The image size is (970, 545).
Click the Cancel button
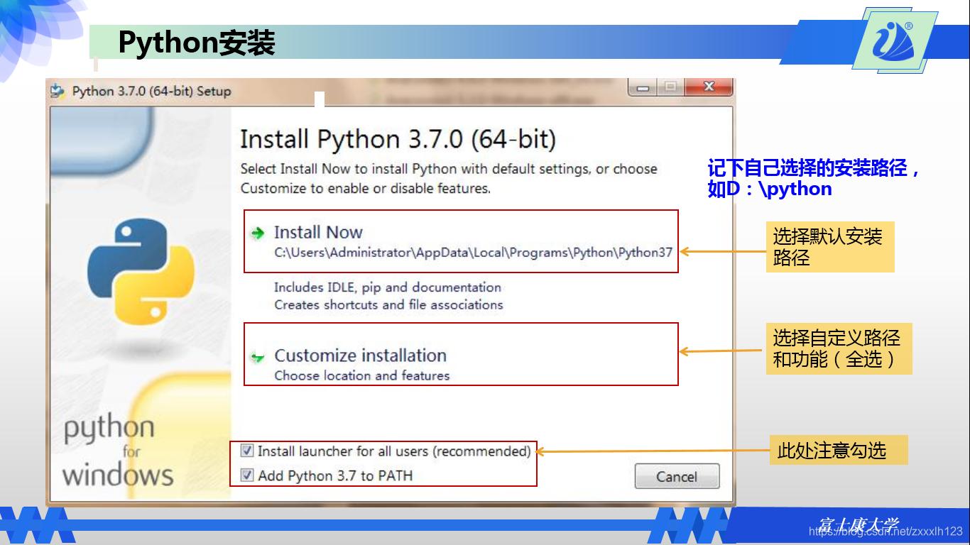click(677, 476)
